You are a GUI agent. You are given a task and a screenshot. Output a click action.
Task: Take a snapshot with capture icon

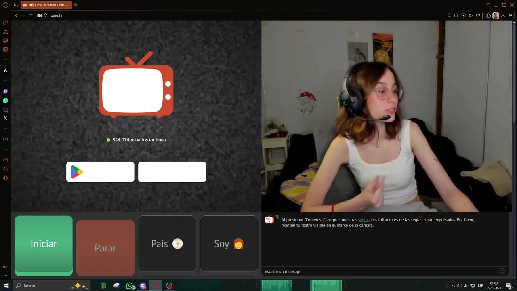pyautogui.click(x=456, y=15)
